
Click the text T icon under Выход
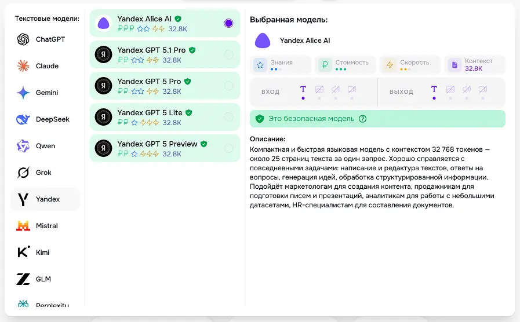434,89
